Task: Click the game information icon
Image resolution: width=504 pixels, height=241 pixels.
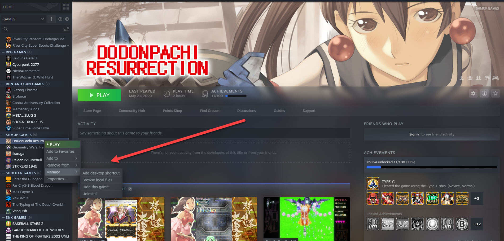Action: tap(484, 93)
